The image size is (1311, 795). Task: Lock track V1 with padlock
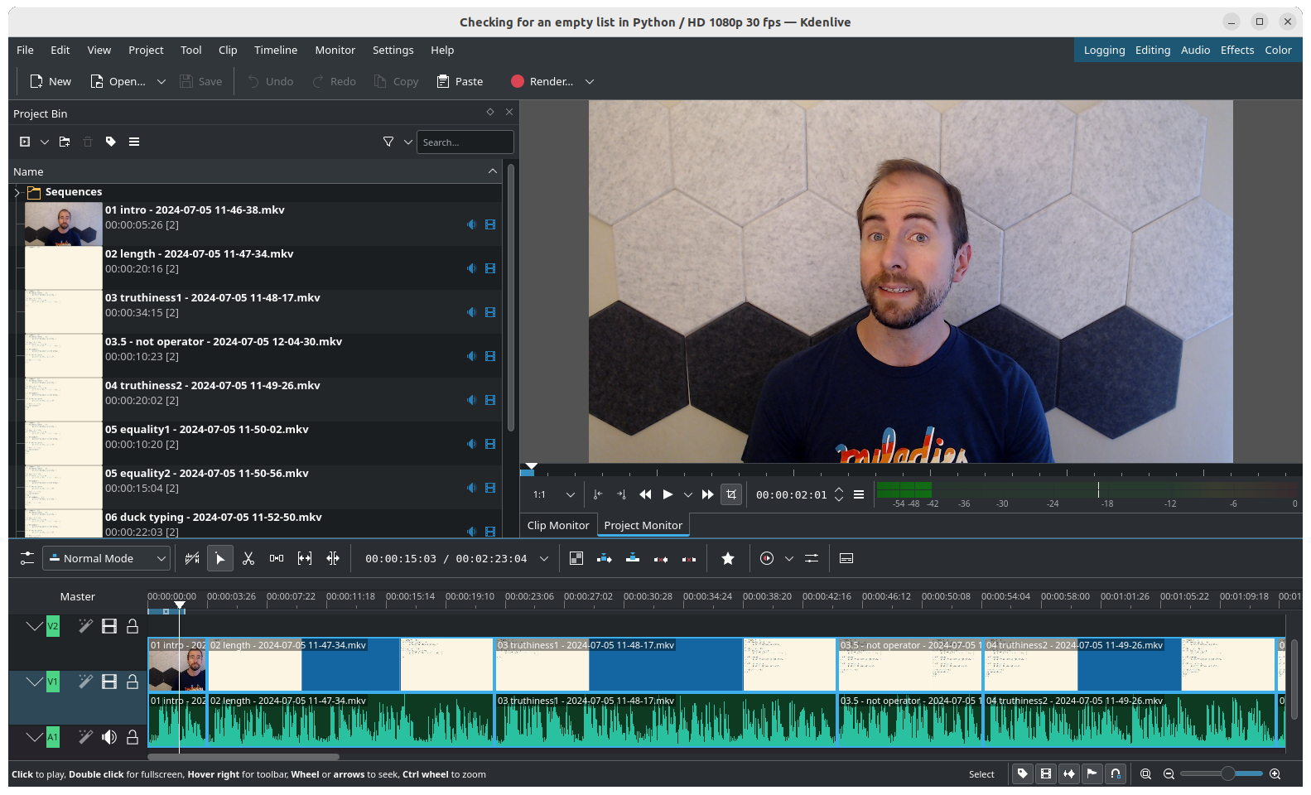133,682
